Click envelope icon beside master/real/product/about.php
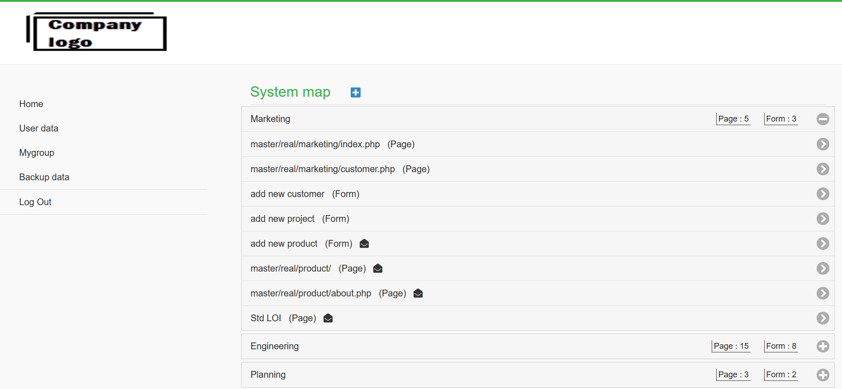 tap(418, 294)
